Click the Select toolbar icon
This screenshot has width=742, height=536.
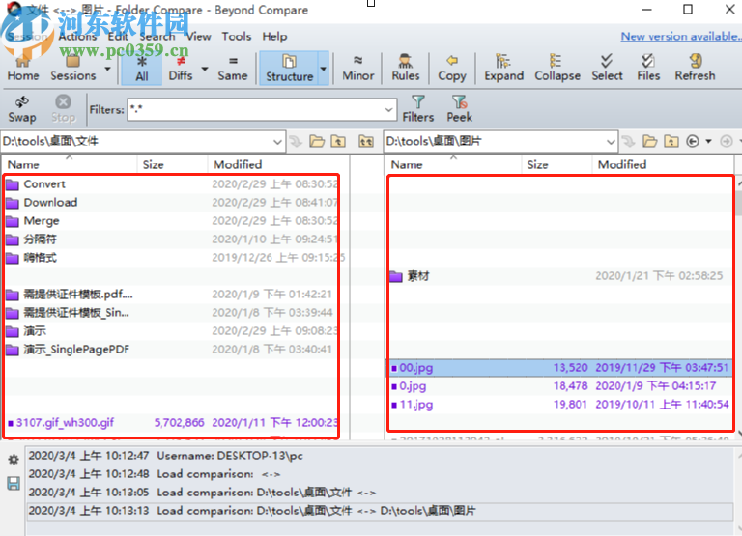tap(607, 69)
